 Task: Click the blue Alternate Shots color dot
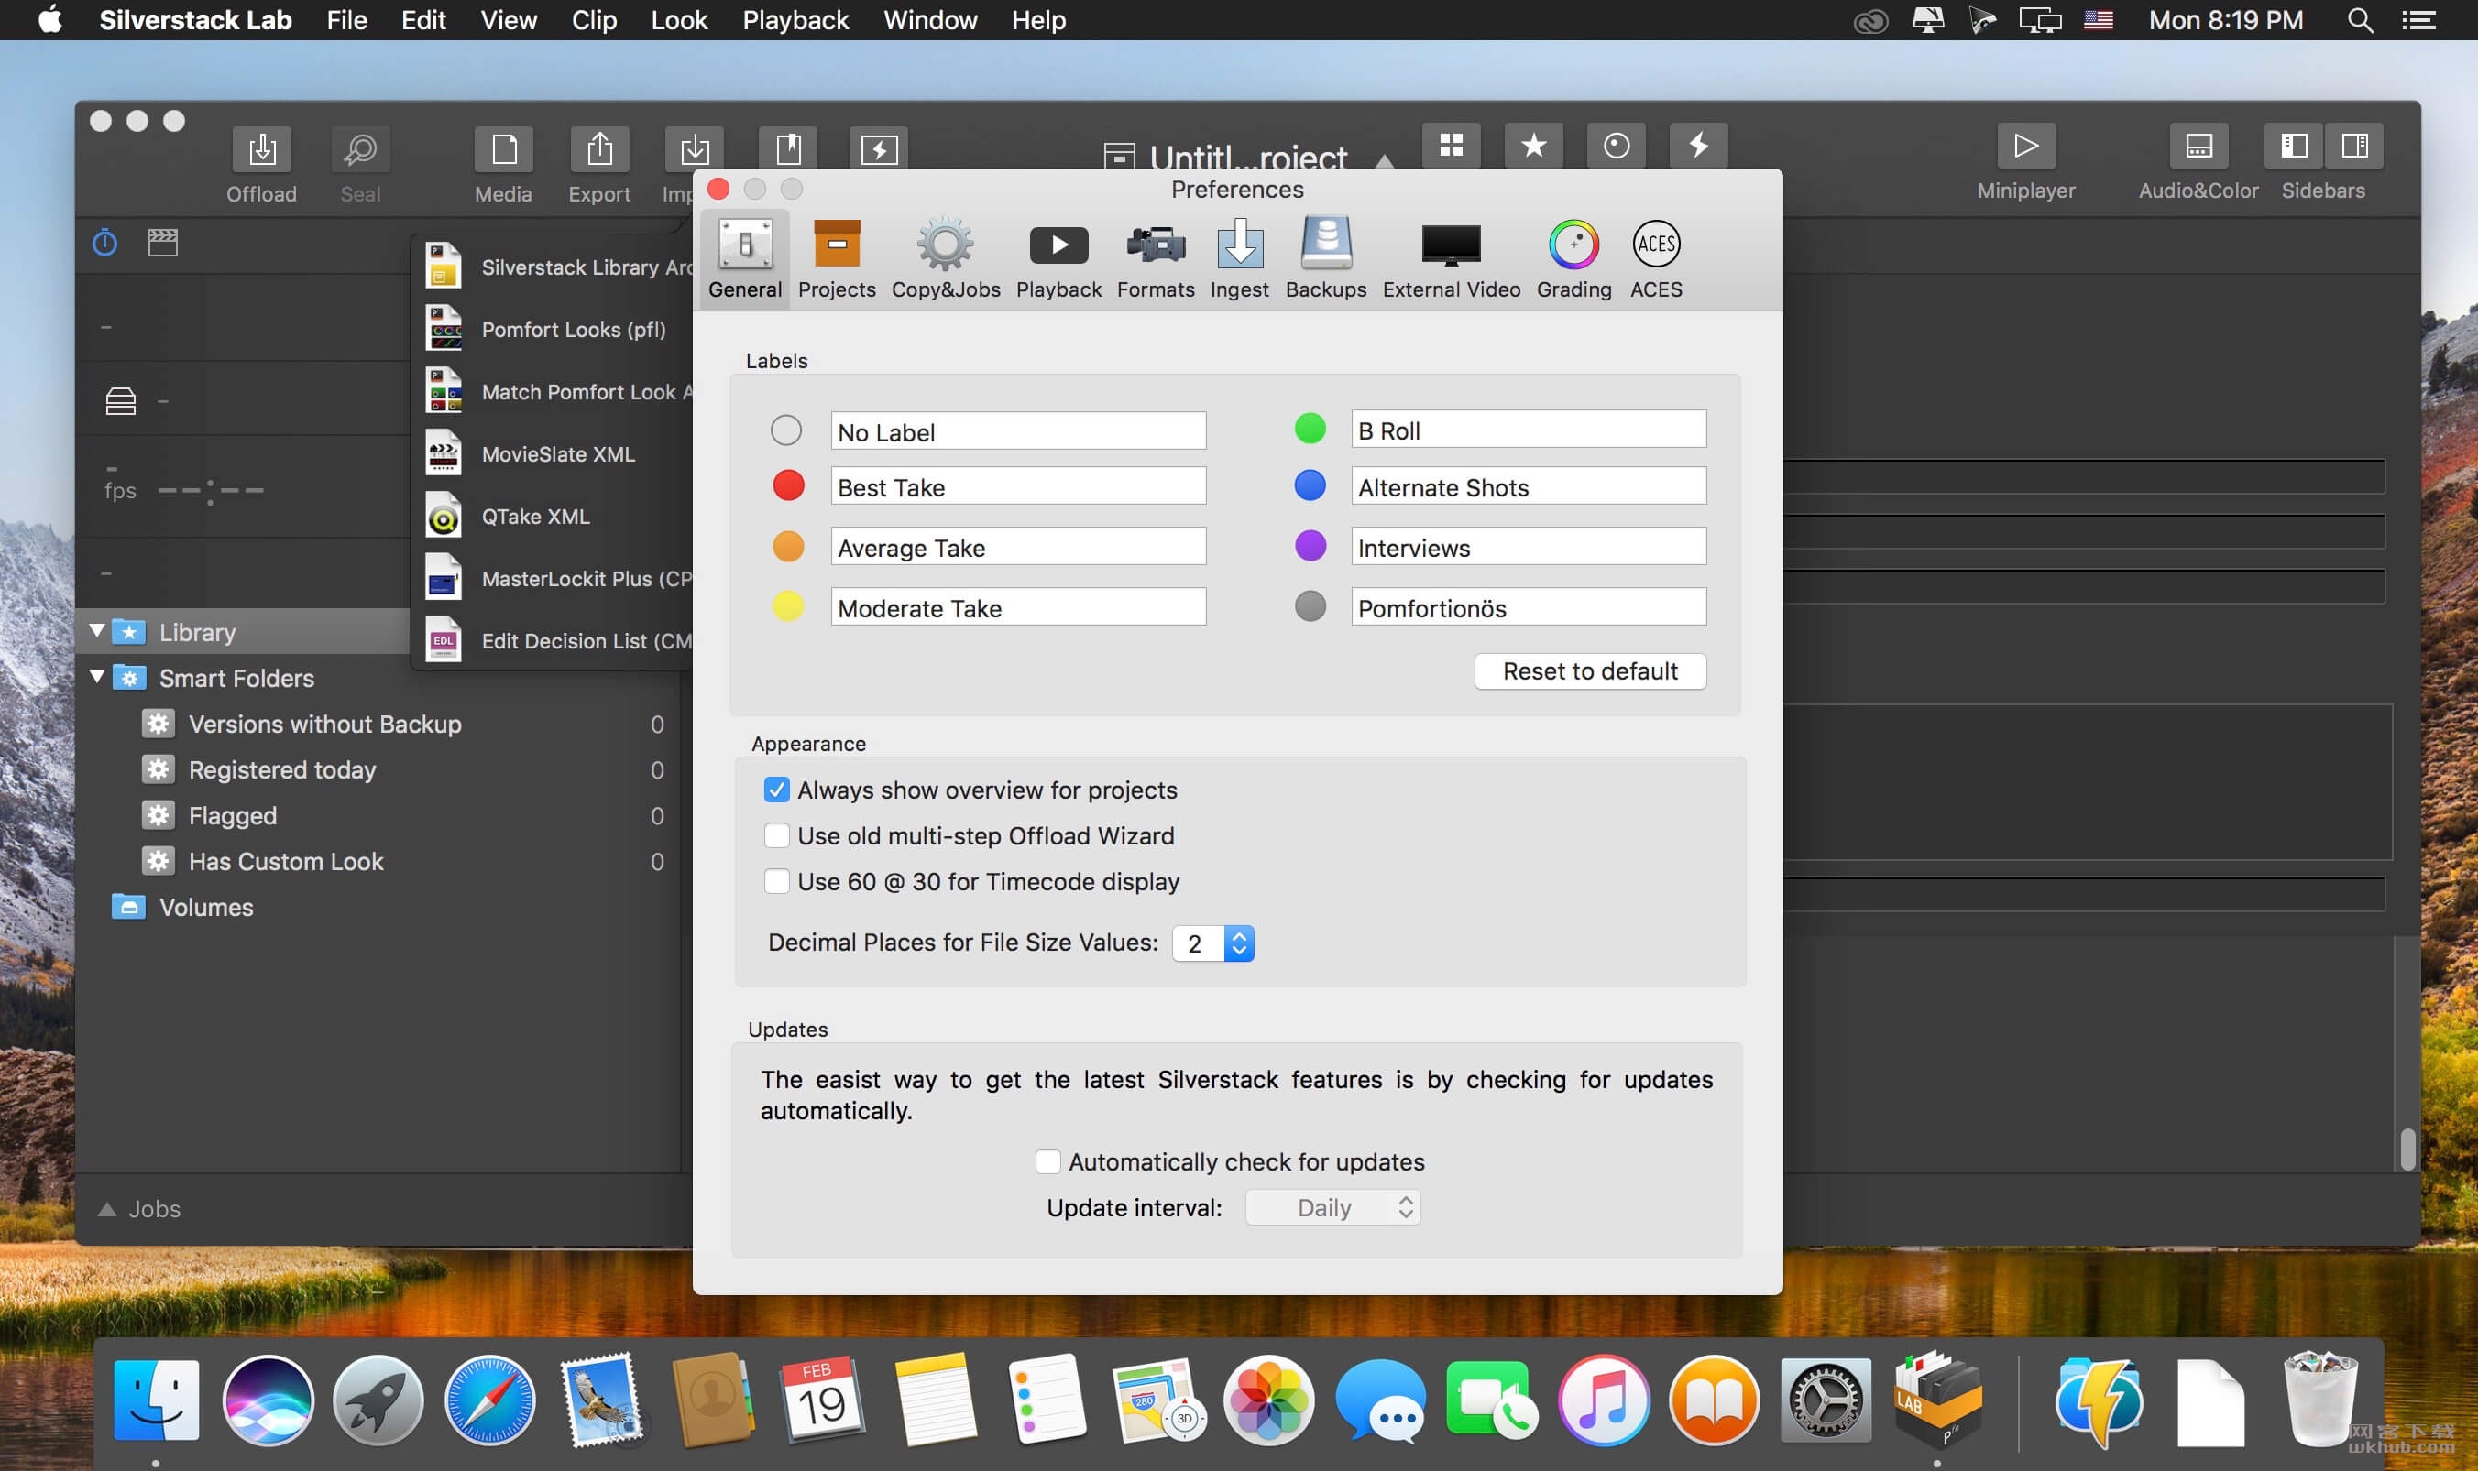[x=1310, y=485]
